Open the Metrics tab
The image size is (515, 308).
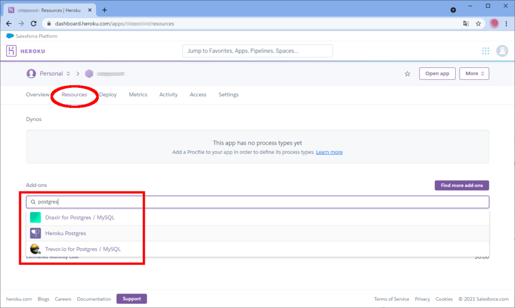(138, 94)
